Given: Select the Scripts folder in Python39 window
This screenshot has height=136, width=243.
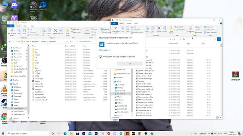Looking at the screenshot, I should pos(37,63).
